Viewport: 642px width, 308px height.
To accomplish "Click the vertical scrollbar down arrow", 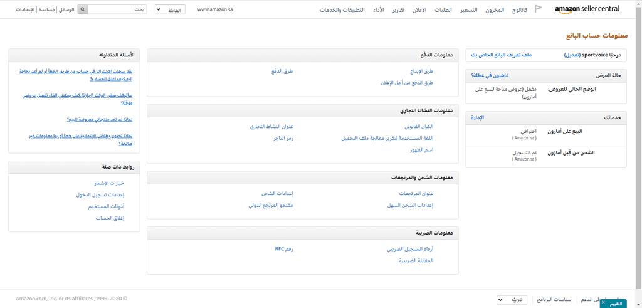I will [639, 305].
